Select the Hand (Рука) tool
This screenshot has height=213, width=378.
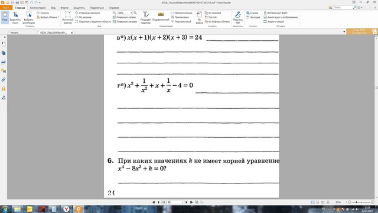5,17
